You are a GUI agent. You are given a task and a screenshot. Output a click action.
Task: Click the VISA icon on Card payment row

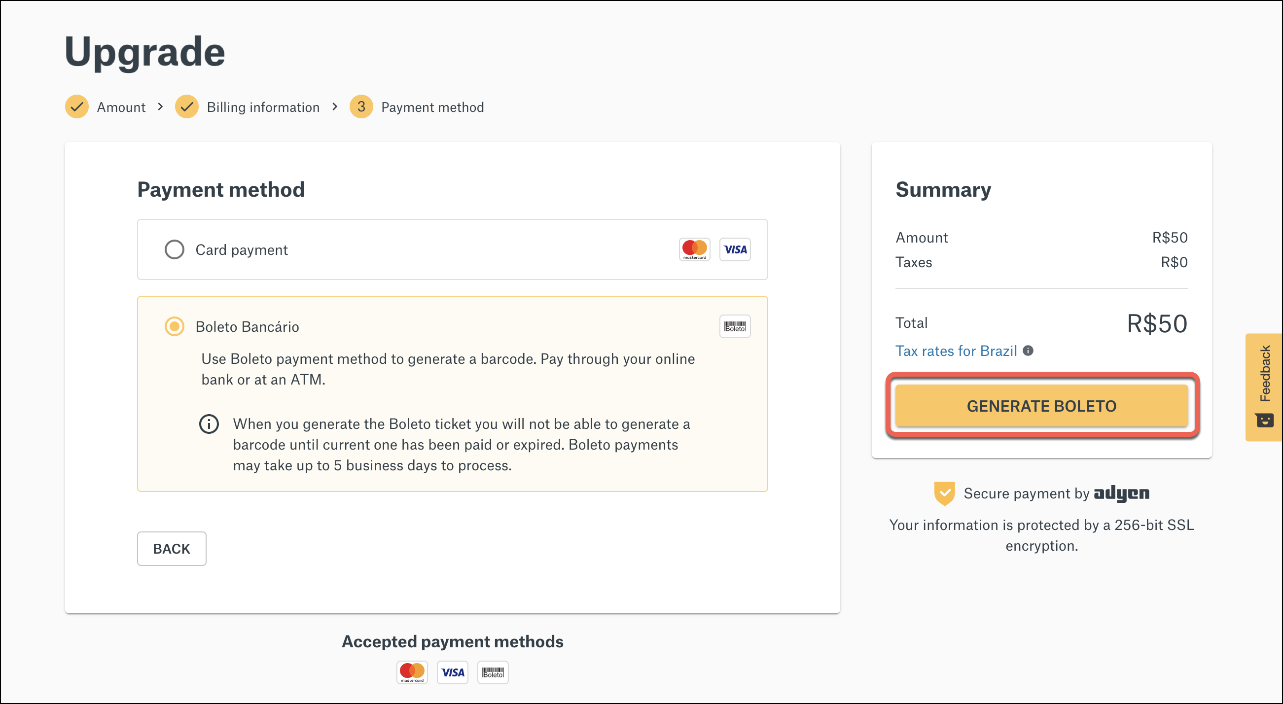click(735, 249)
